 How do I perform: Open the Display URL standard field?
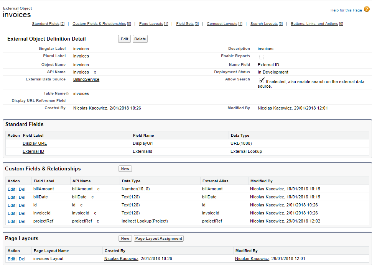coord(35,143)
